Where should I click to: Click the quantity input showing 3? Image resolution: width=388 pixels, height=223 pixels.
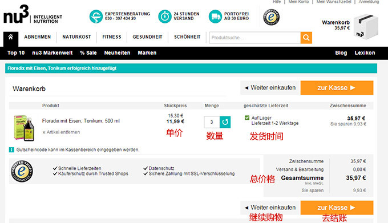click(212, 122)
